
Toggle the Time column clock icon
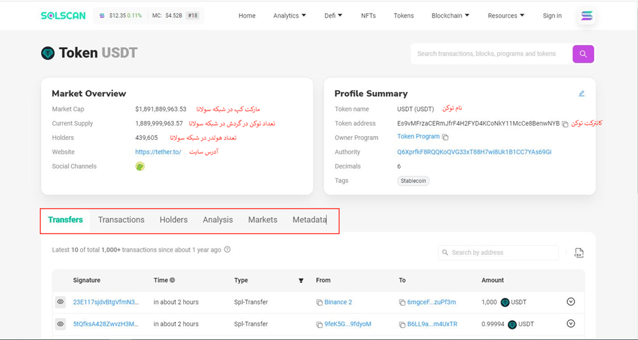point(172,280)
